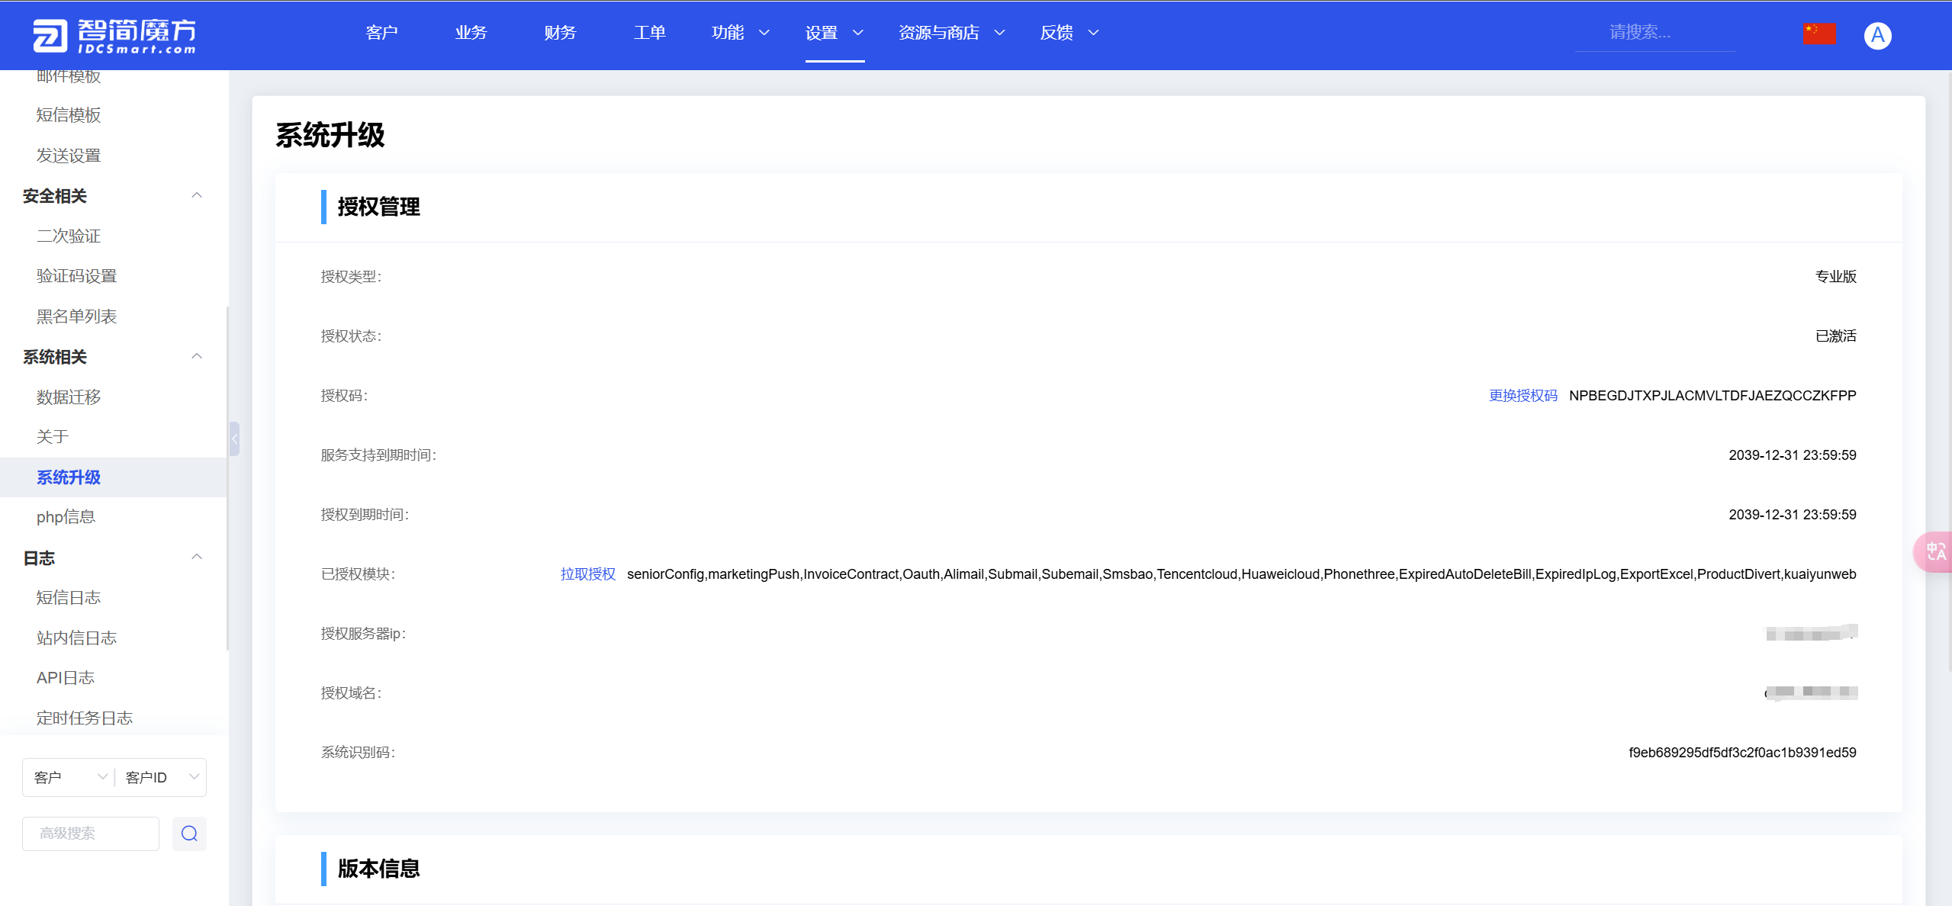This screenshot has height=906, width=1952.
Task: Collapse the 日志 section chevron
Action: coord(197,557)
